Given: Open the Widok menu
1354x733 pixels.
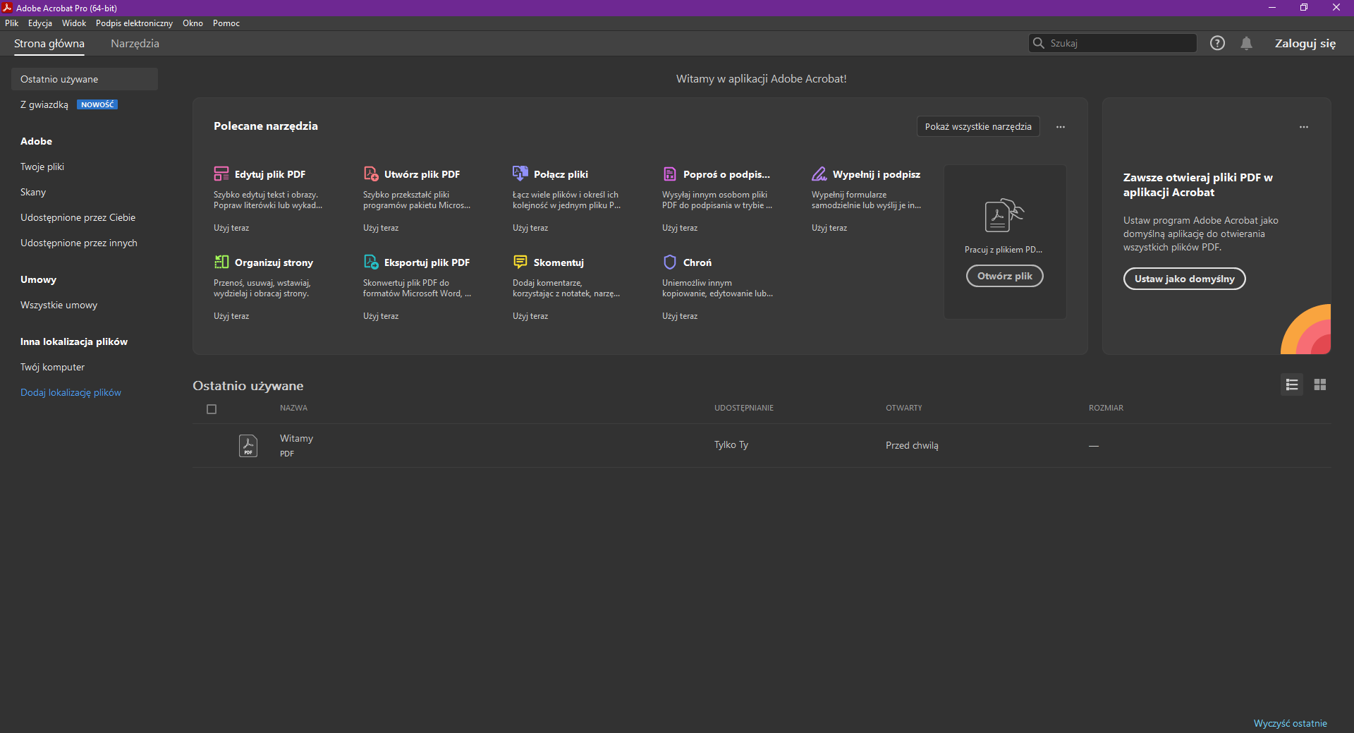Looking at the screenshot, I should (74, 23).
